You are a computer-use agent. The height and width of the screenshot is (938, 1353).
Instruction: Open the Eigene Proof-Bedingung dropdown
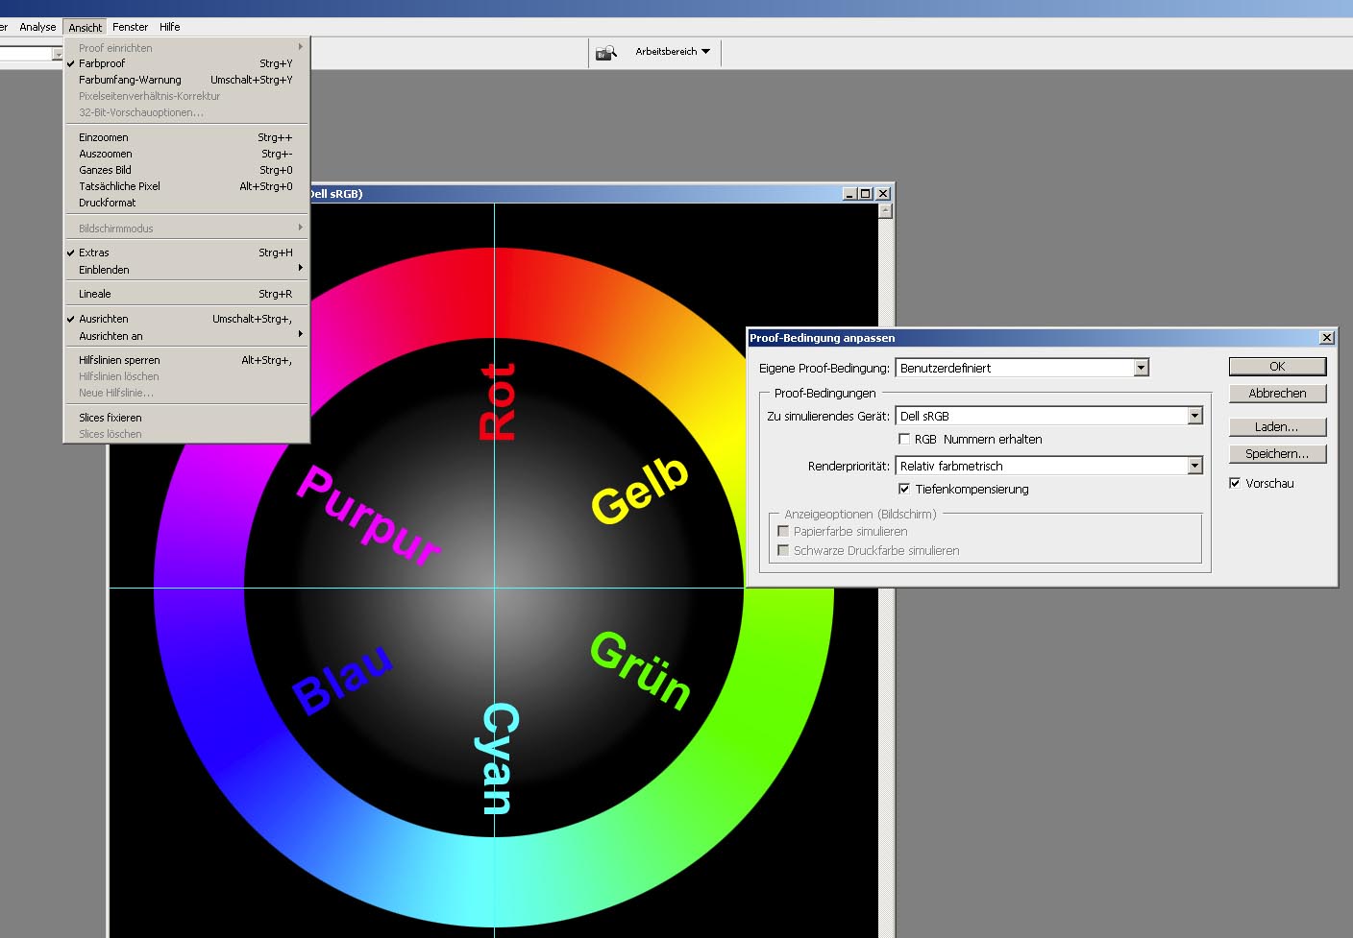pos(1141,369)
